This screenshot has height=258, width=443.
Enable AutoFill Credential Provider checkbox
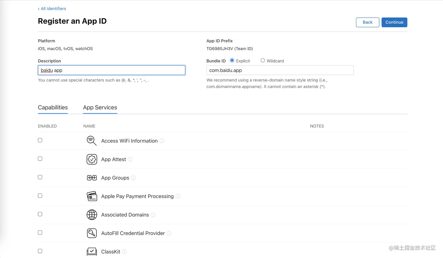(x=40, y=232)
